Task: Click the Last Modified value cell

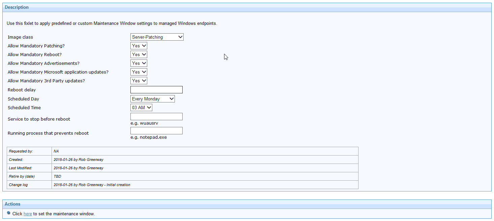Action: pos(205,168)
